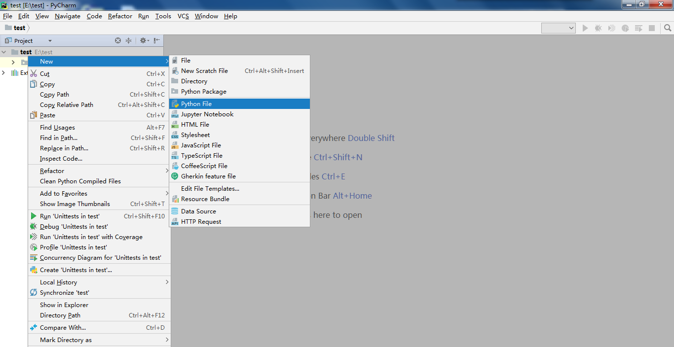Click Collapse All icon in Project panel
Viewport: 674px width, 347px height.
point(129,40)
